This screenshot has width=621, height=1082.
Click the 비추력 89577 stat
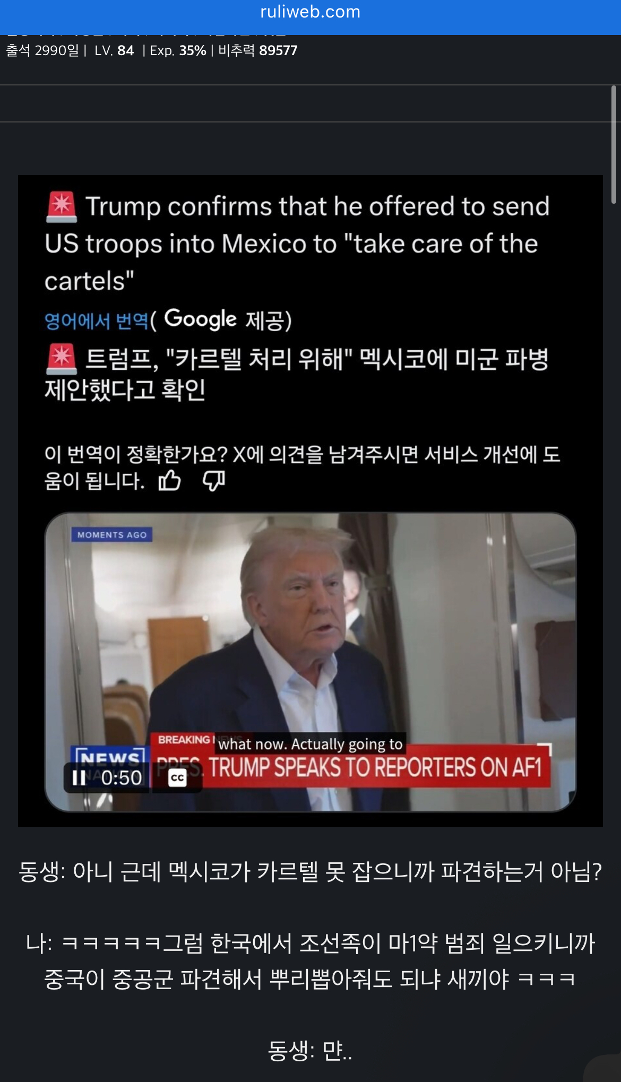click(258, 50)
